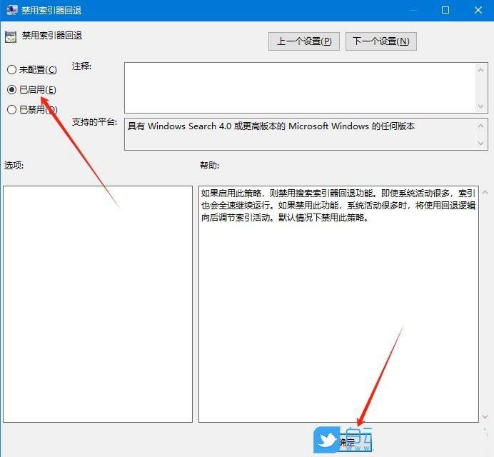The width and height of the screenshot is (494, 457).
Task: Click the help description text in 帮助 panel
Action: point(336,206)
